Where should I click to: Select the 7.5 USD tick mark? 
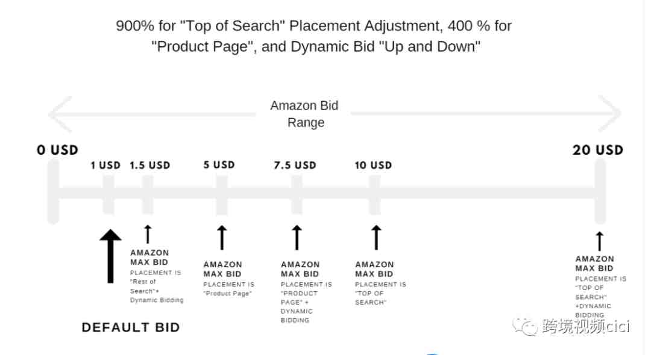point(297,195)
